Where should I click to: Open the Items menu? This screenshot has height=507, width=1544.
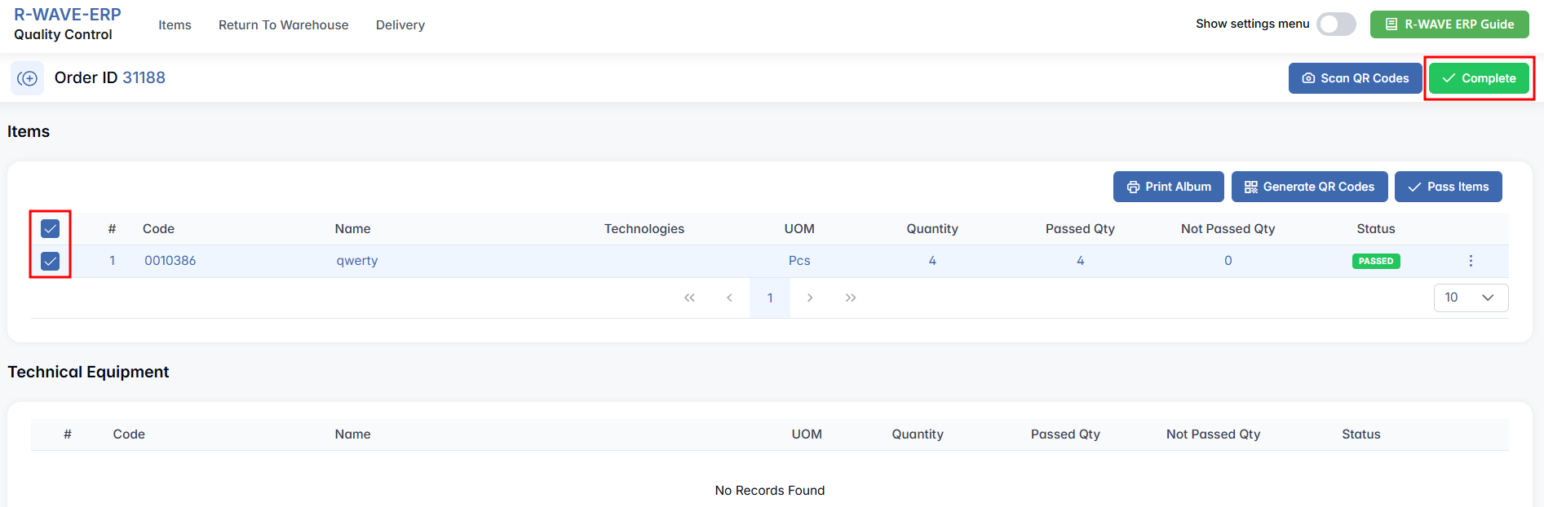click(175, 25)
